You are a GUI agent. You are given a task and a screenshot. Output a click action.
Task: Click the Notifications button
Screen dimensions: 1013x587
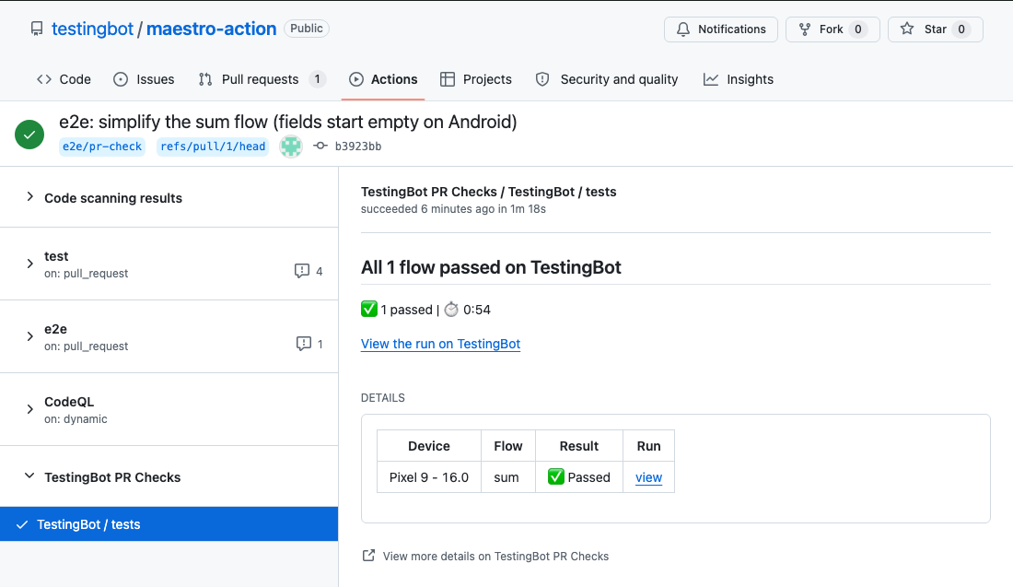click(x=721, y=29)
